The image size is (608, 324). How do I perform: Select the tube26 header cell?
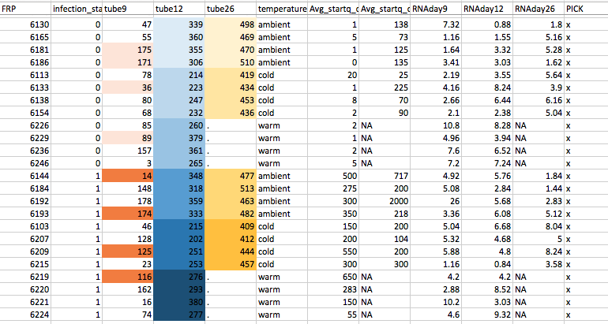tap(231, 8)
